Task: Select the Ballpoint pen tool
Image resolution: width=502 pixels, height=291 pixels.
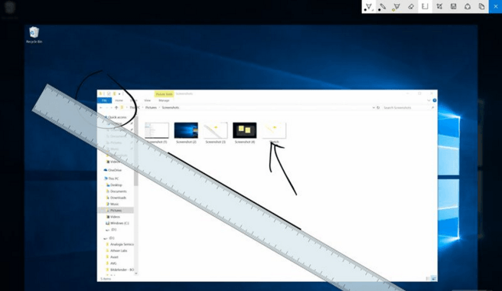Action: 369,7
